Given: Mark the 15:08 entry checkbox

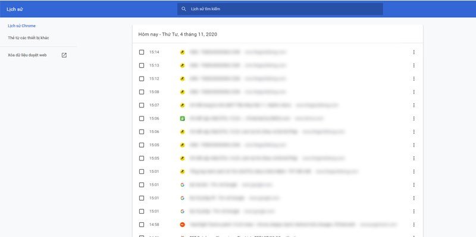Looking at the screenshot, I should pos(142,92).
